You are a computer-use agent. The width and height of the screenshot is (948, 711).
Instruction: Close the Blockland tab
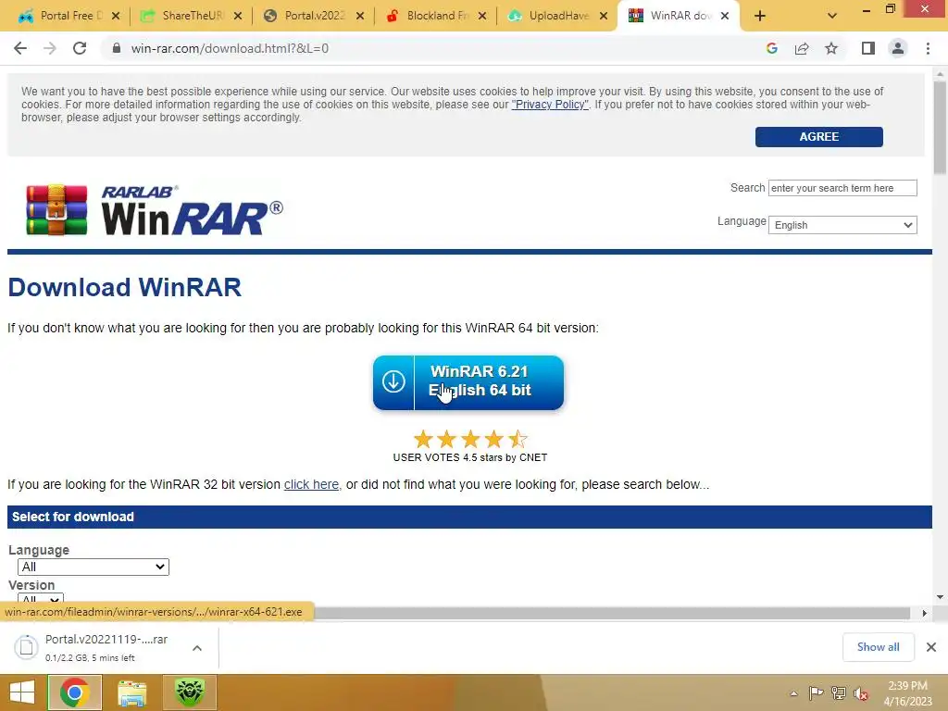tap(481, 17)
